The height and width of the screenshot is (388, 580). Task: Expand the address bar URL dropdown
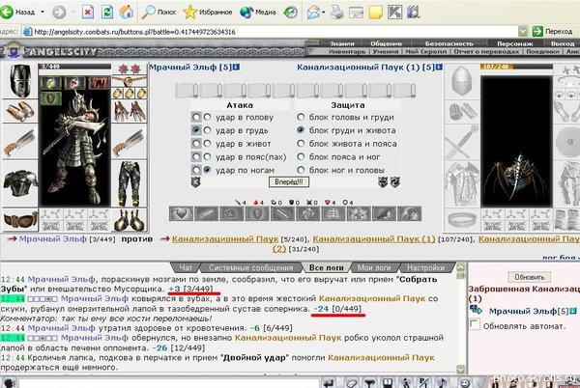click(523, 32)
